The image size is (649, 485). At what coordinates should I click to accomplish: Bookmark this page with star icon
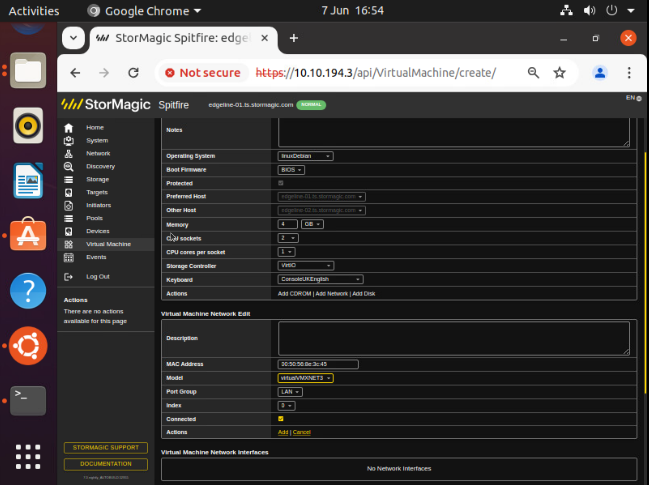coord(560,73)
